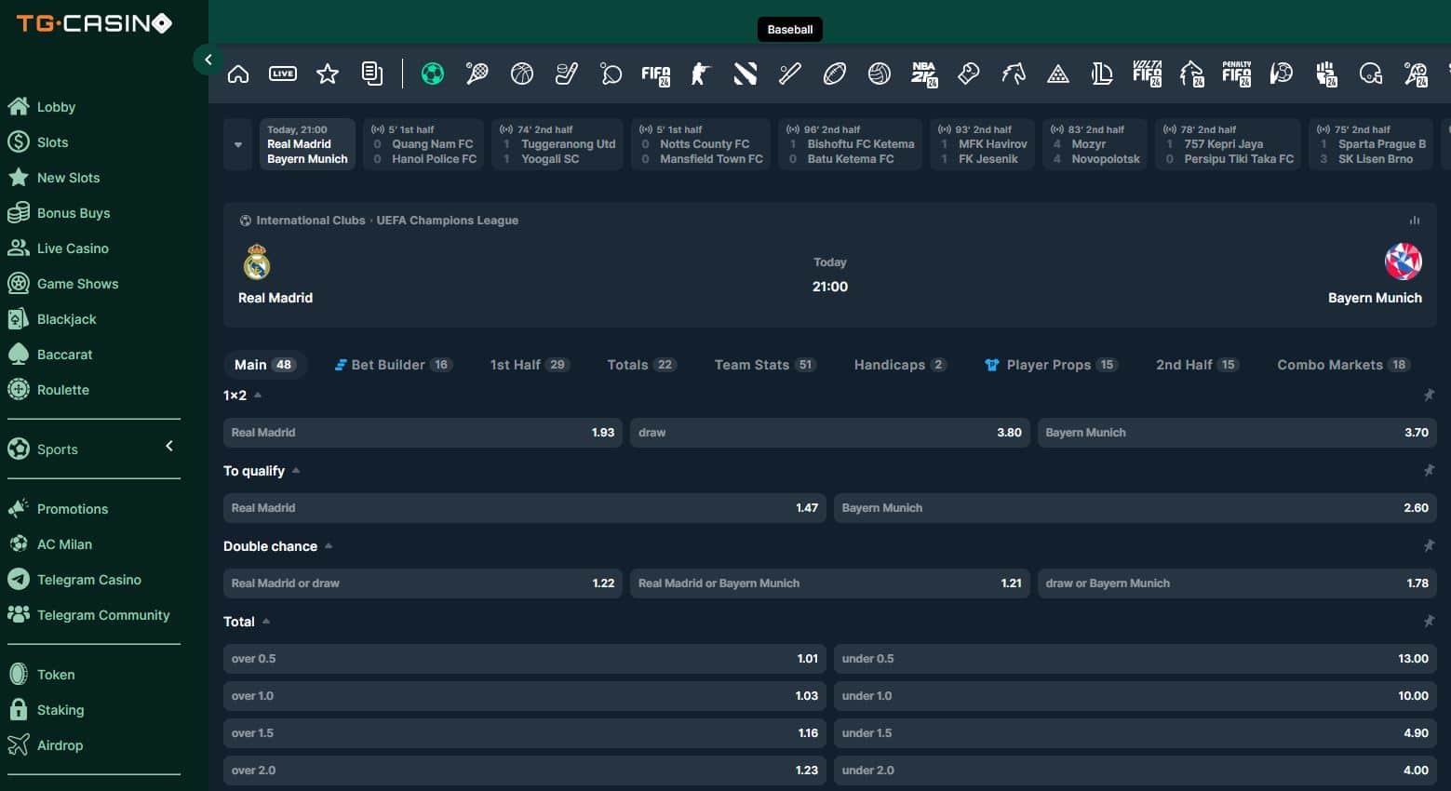The width and height of the screenshot is (1451, 791).
Task: Select the Volta FIFA 24 icon
Action: [1147, 74]
